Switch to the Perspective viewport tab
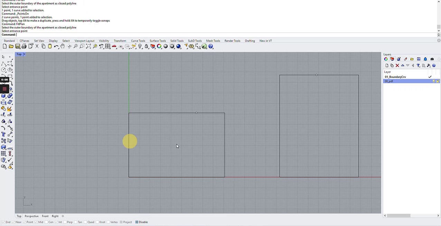Screen dimensions: 441x226 click(x=31, y=216)
